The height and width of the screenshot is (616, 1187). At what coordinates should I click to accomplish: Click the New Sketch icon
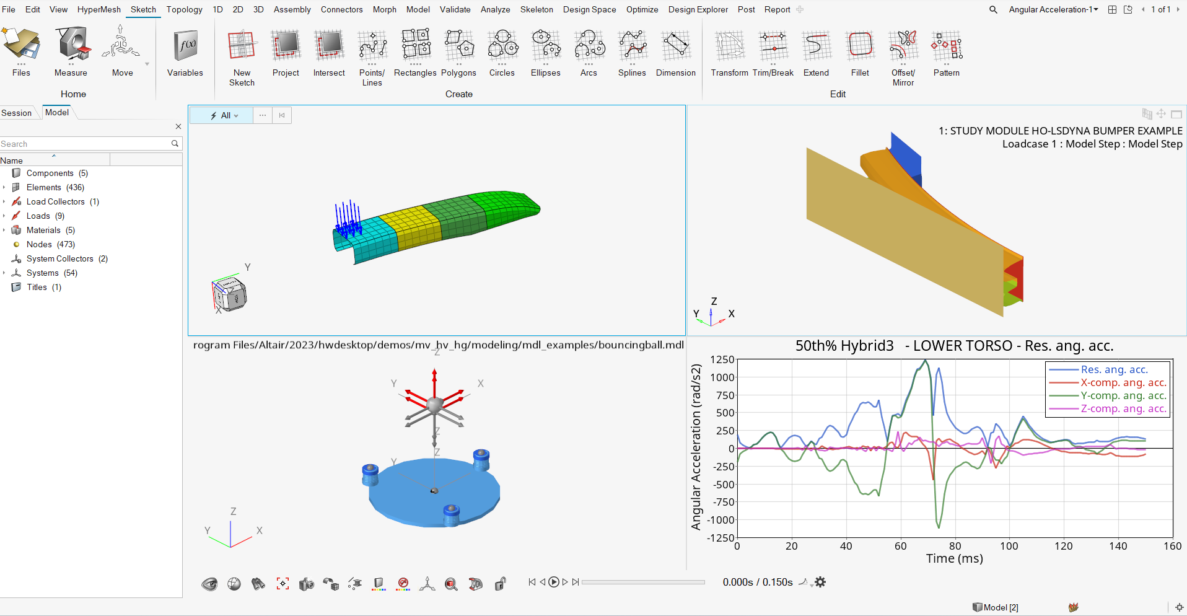coord(242,57)
